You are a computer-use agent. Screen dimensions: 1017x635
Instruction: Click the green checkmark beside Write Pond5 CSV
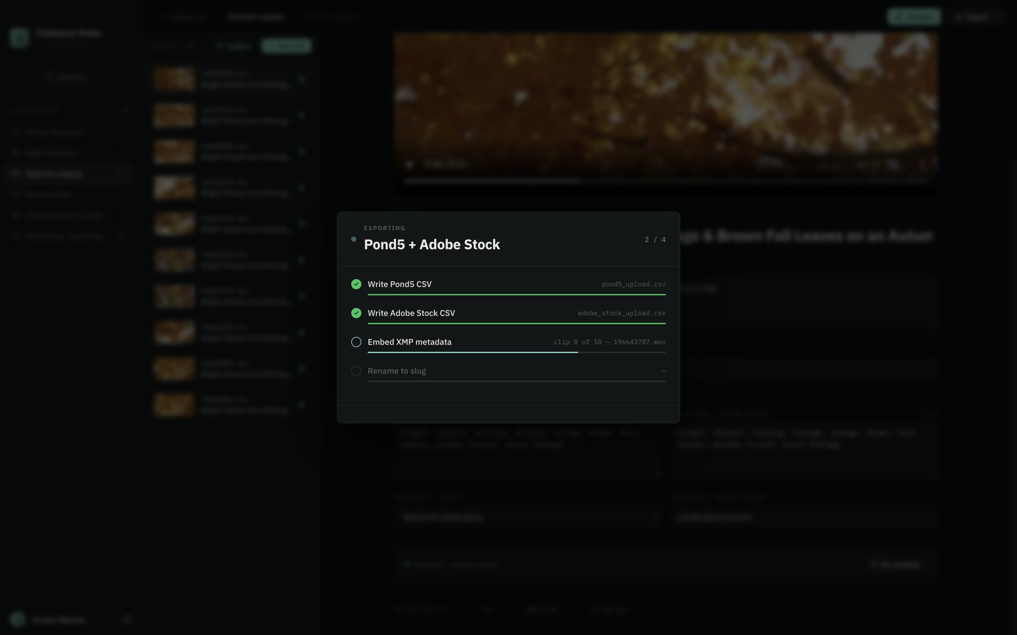[x=356, y=284]
